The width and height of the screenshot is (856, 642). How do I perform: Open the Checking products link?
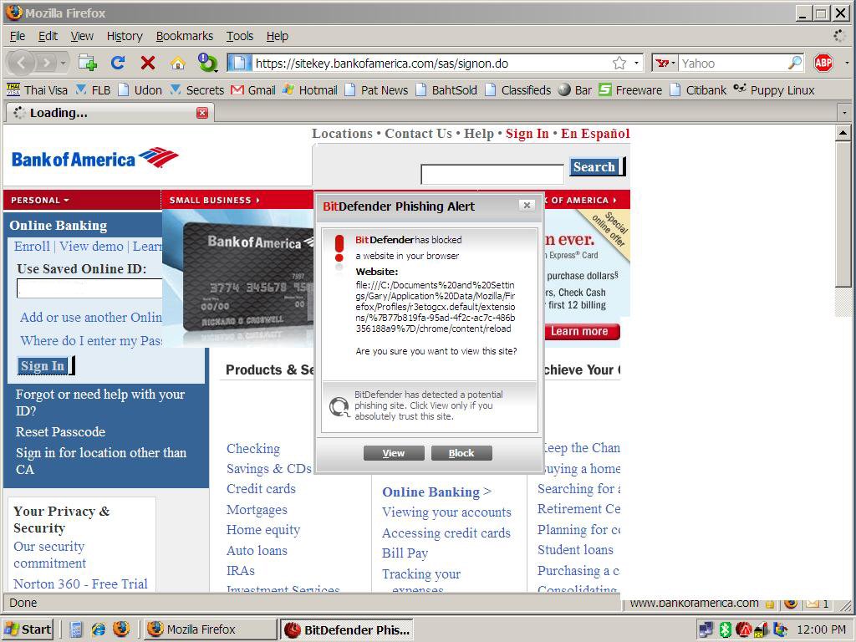coord(253,448)
